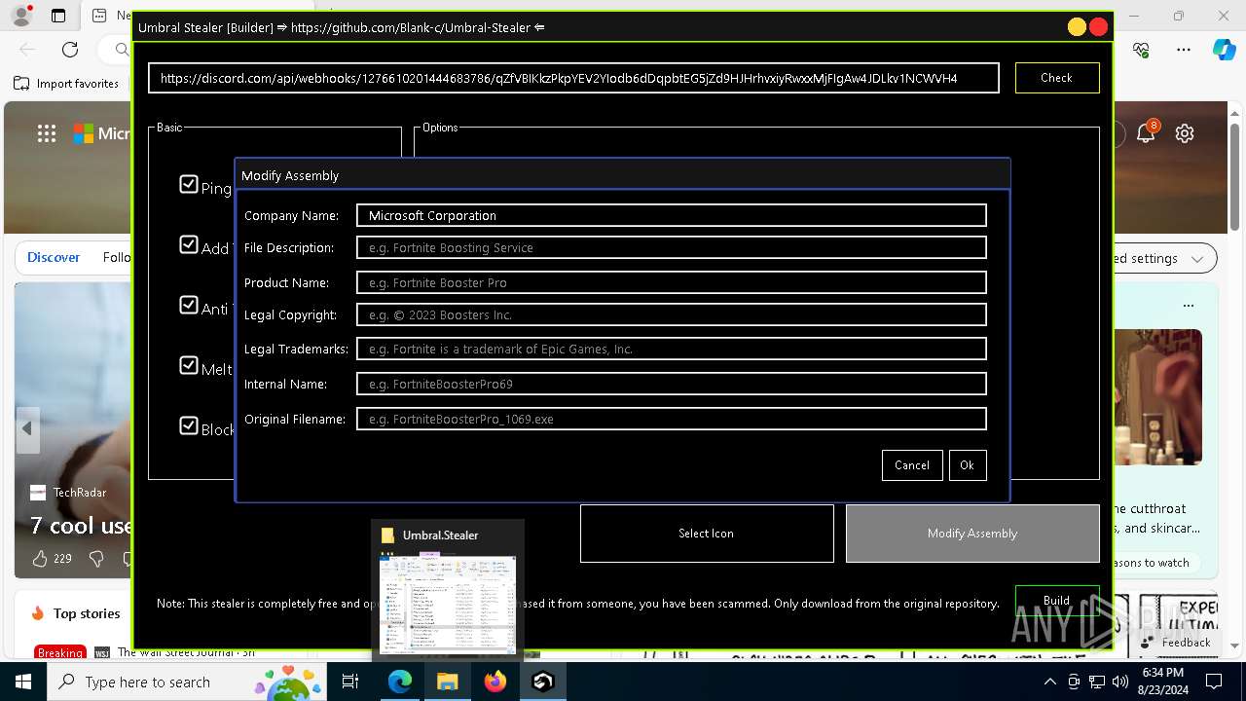The width and height of the screenshot is (1246, 701).
Task: Open Edge profile avatar icon
Action: (21, 16)
